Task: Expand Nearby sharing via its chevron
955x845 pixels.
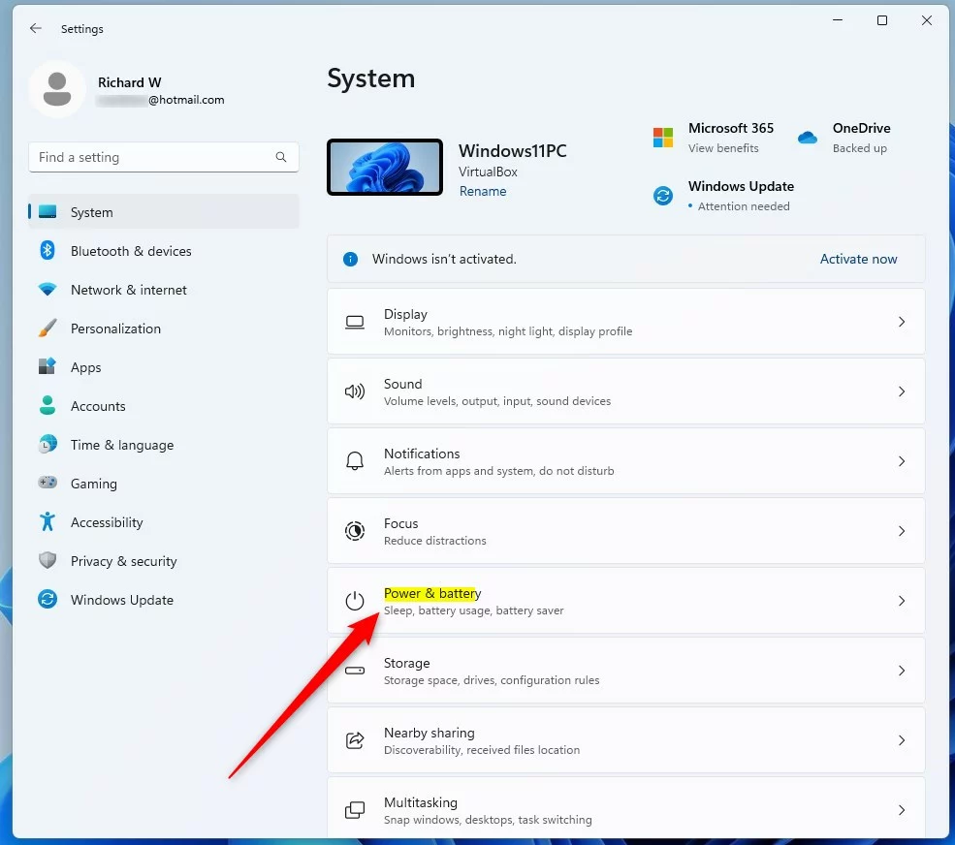Action: tap(901, 740)
